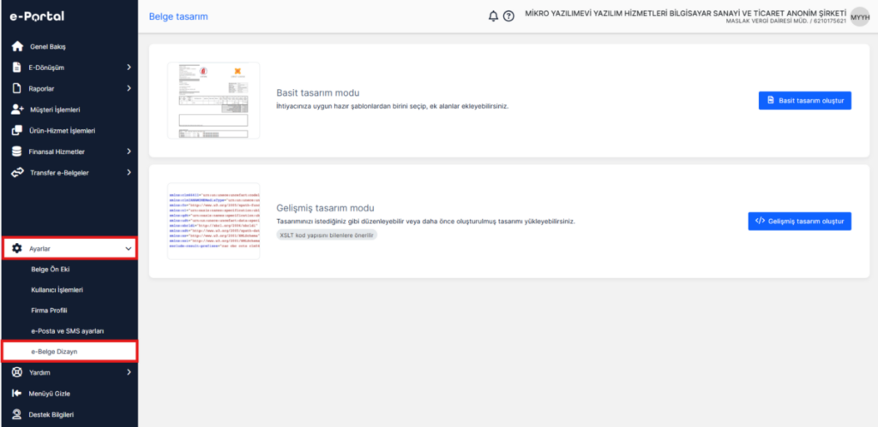Click the Basit tasarım oluştur button
This screenshot has width=878, height=427.
804,101
